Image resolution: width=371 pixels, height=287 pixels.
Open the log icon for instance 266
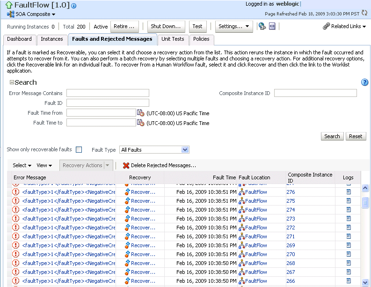coord(349,281)
